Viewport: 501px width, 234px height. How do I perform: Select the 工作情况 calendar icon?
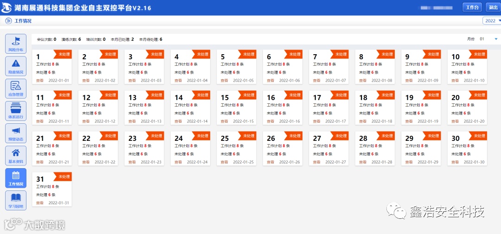pos(16,178)
